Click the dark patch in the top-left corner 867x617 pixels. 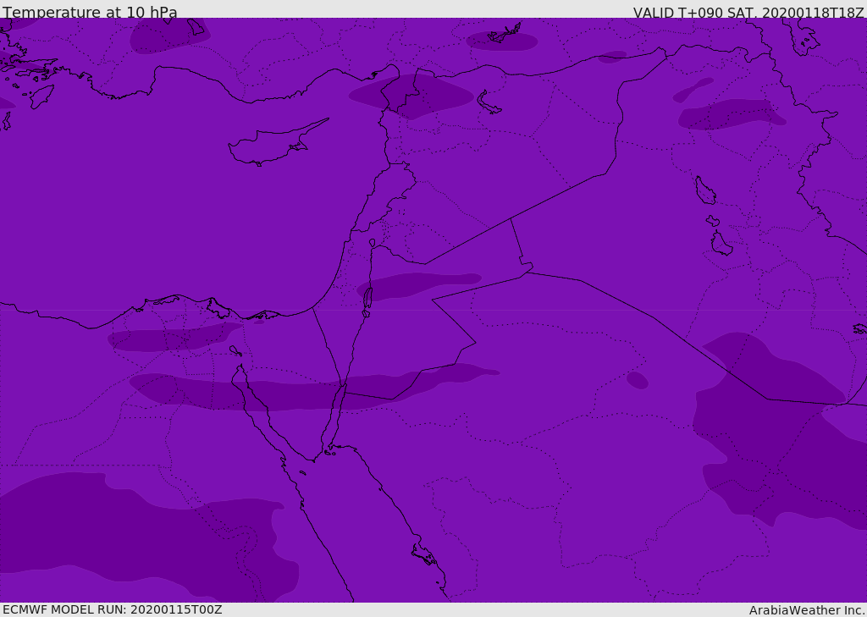169,36
